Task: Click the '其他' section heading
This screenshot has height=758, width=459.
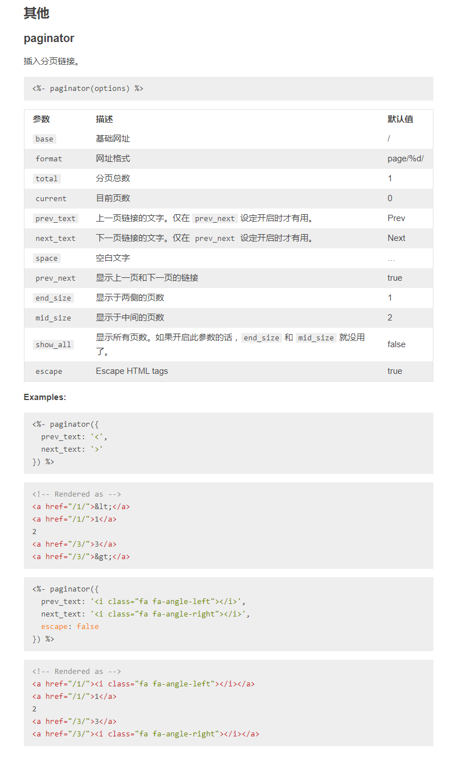Action: (x=36, y=13)
